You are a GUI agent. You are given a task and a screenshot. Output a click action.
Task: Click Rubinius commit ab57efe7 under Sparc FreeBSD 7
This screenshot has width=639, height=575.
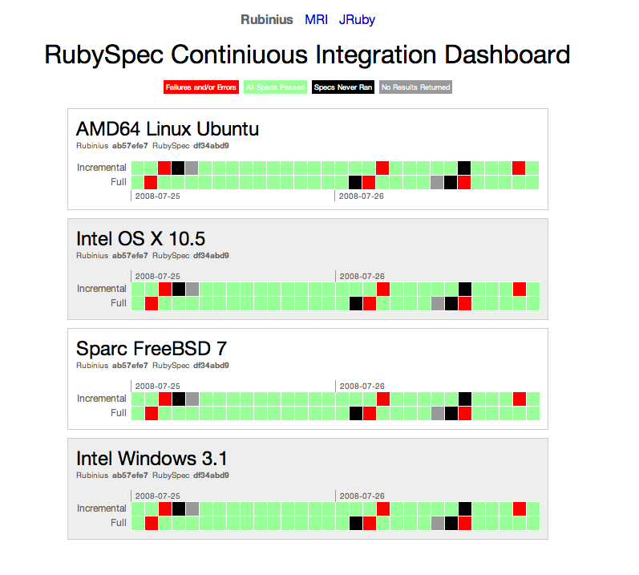pyautogui.click(x=130, y=366)
